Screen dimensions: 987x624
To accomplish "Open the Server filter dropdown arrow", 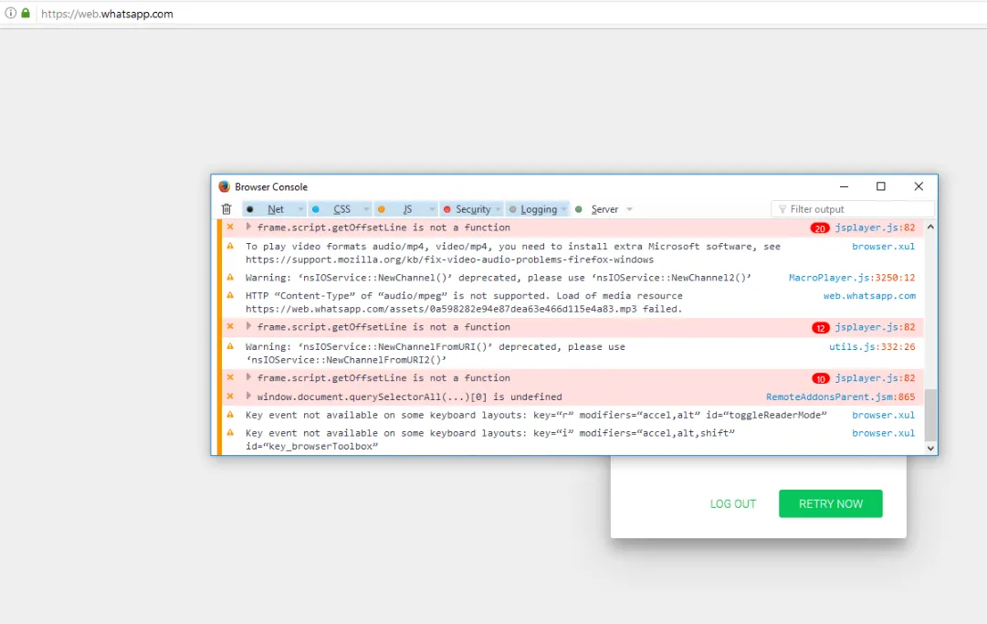I will tap(629, 209).
